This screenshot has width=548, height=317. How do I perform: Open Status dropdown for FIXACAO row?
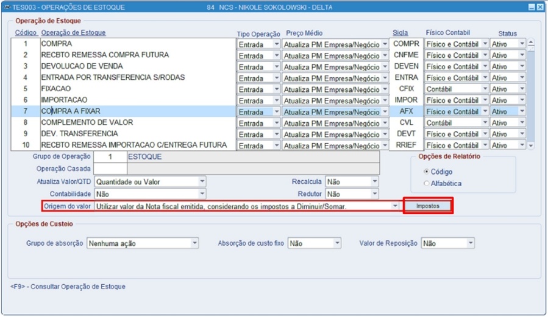pyautogui.click(x=522, y=89)
